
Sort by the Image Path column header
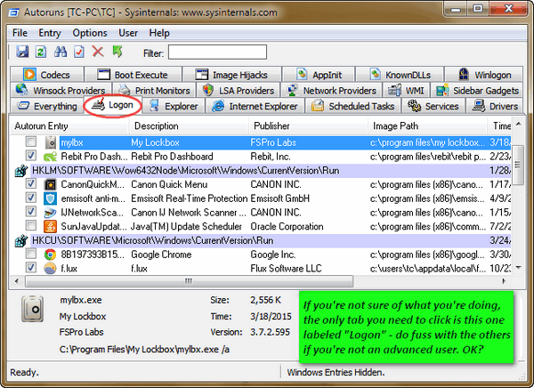click(x=427, y=126)
